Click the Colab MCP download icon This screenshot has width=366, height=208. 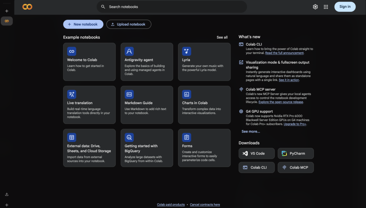(x=284, y=167)
